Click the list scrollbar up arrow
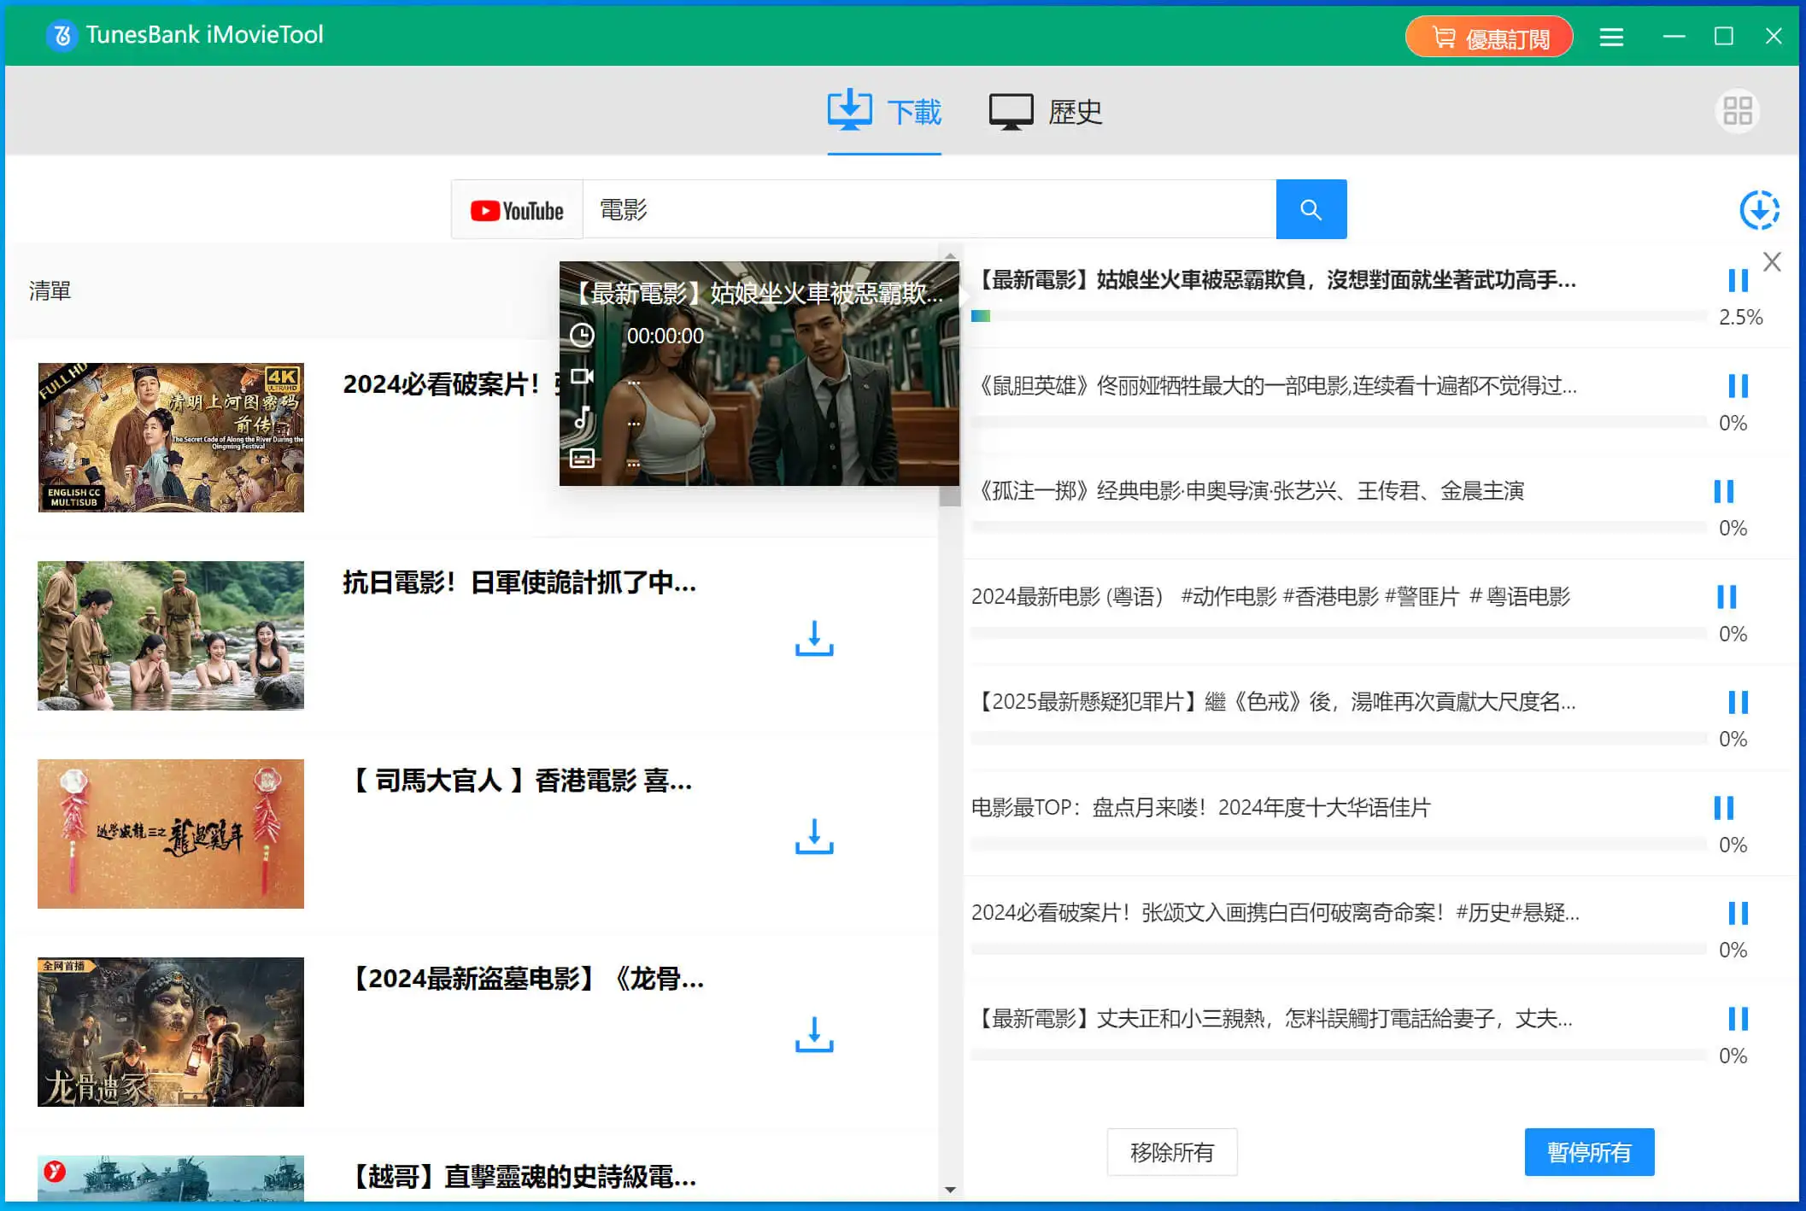This screenshot has width=1806, height=1211. point(950,255)
